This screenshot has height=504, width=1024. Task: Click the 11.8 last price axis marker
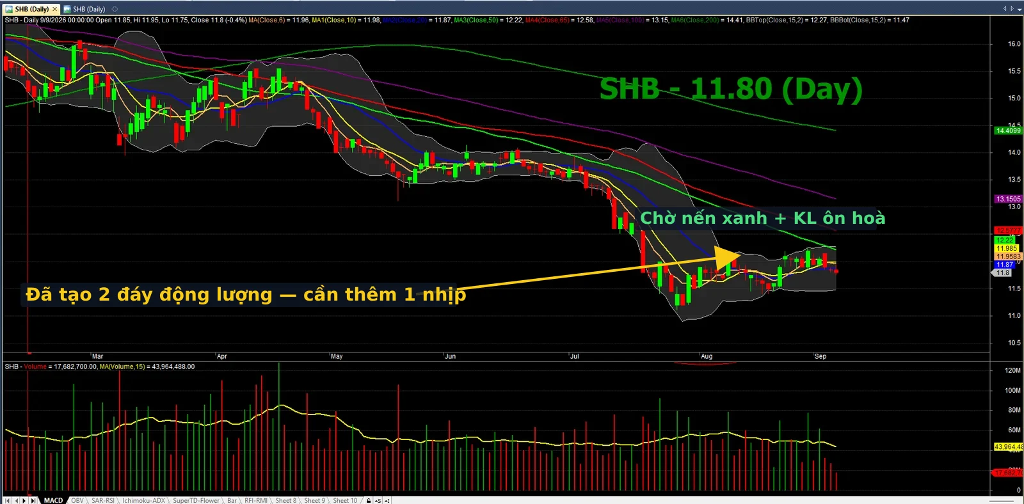(x=1002, y=273)
